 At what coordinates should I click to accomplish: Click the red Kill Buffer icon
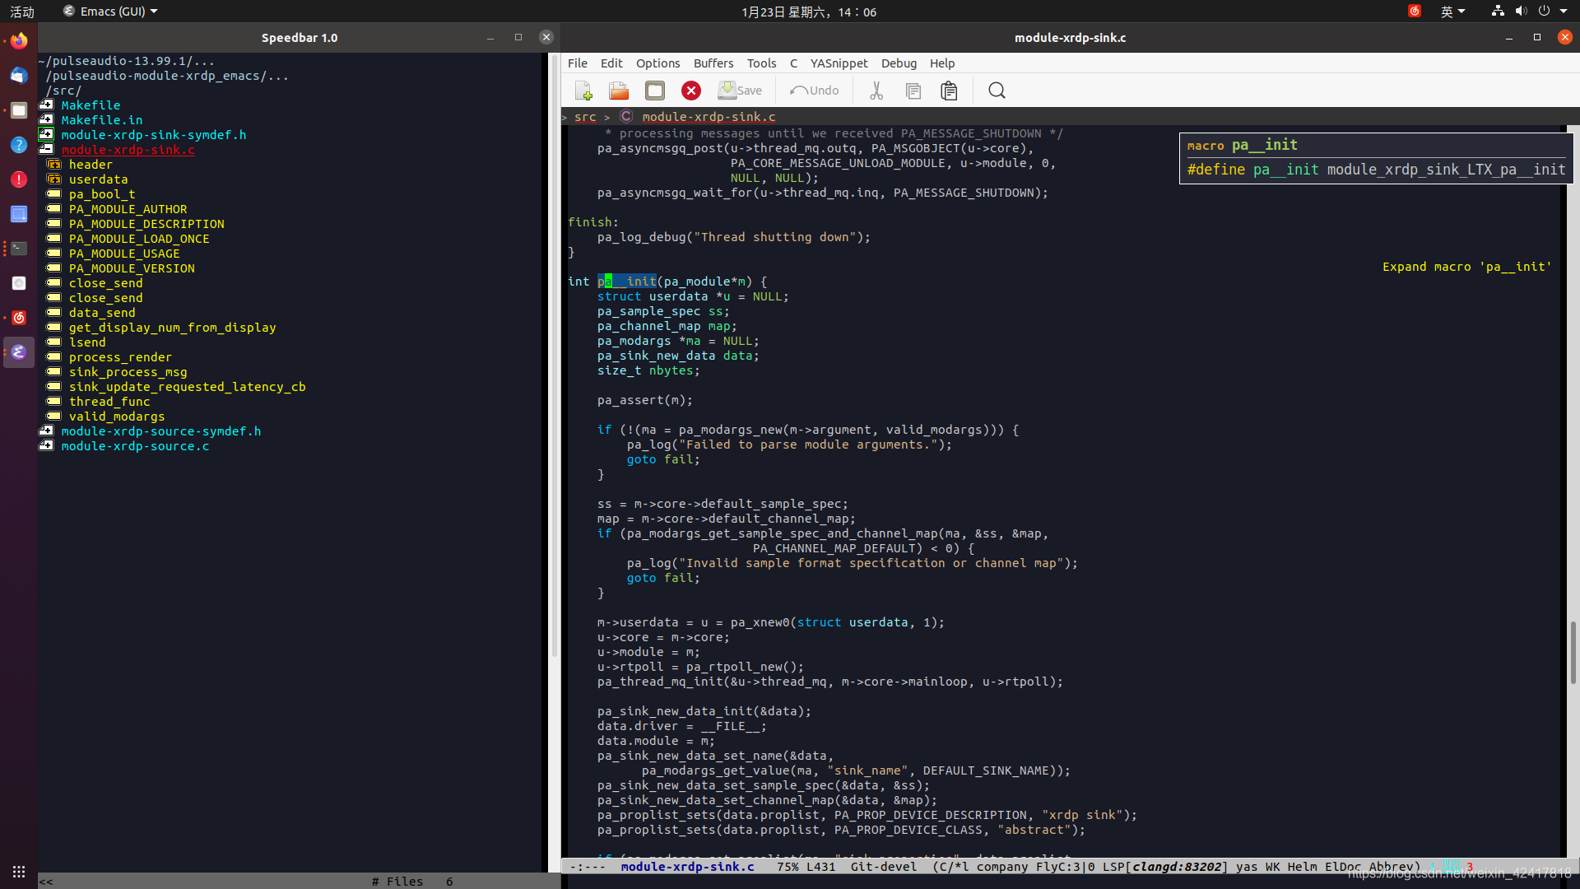coord(691,91)
